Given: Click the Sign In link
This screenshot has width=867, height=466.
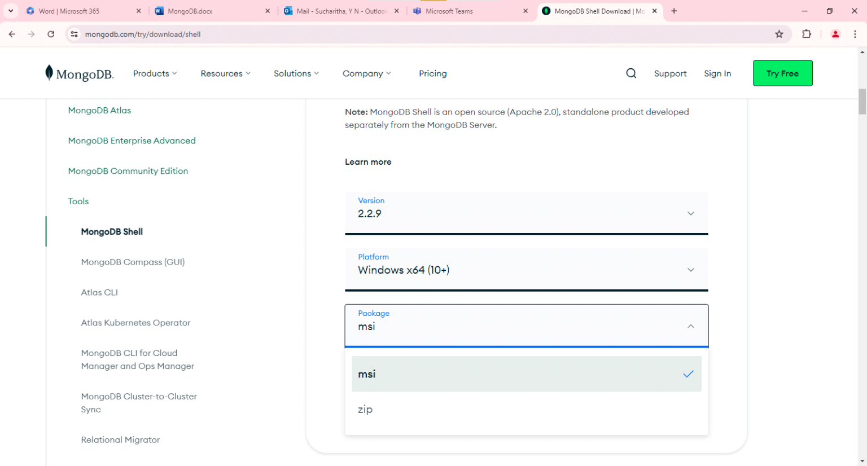Looking at the screenshot, I should click(717, 73).
